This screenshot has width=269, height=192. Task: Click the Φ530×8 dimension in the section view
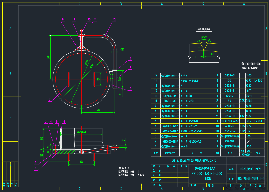[81, 132]
